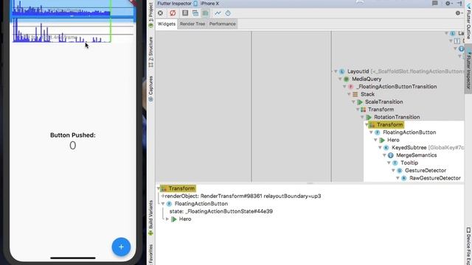This screenshot has height=265, width=472.
Task: Click the 'Button Pushed:' label in app
Action: click(x=73, y=135)
